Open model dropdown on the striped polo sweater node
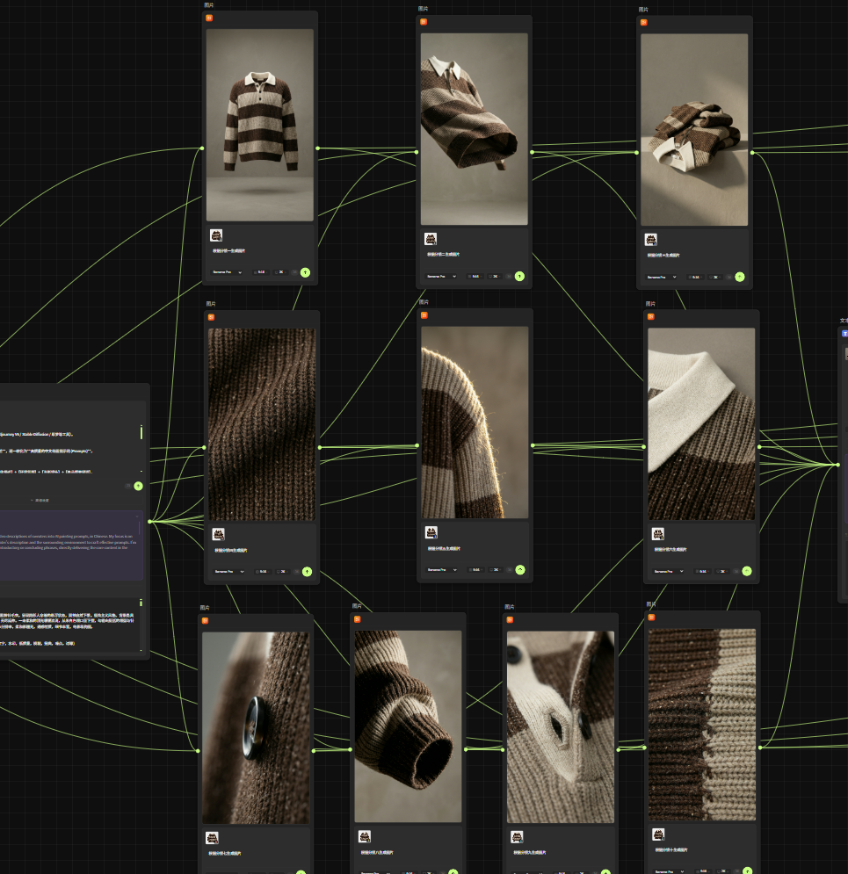The image size is (848, 874). [x=226, y=272]
